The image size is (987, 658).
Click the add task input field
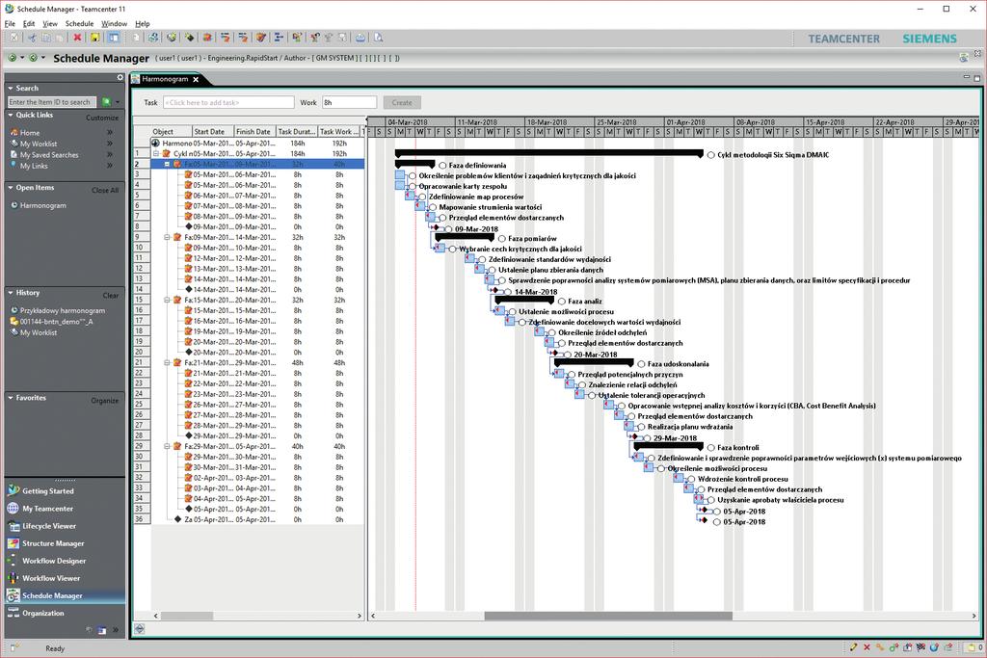[x=228, y=102]
